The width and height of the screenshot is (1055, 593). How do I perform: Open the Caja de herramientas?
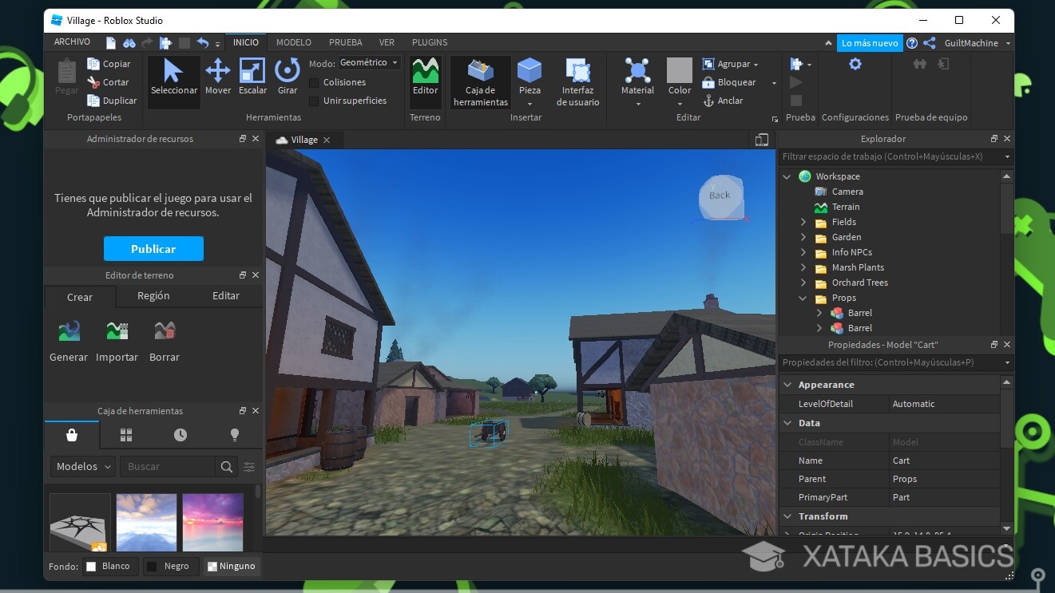[480, 79]
